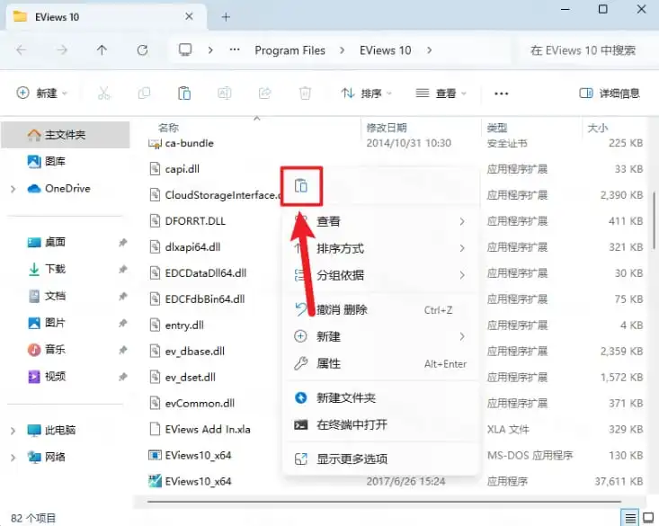This screenshot has width=659, height=526.
Task: Open 新建 submenu in context menu
Action: pos(381,336)
